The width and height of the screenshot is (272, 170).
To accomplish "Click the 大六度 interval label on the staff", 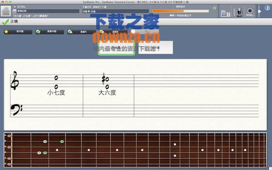I will click(107, 92).
